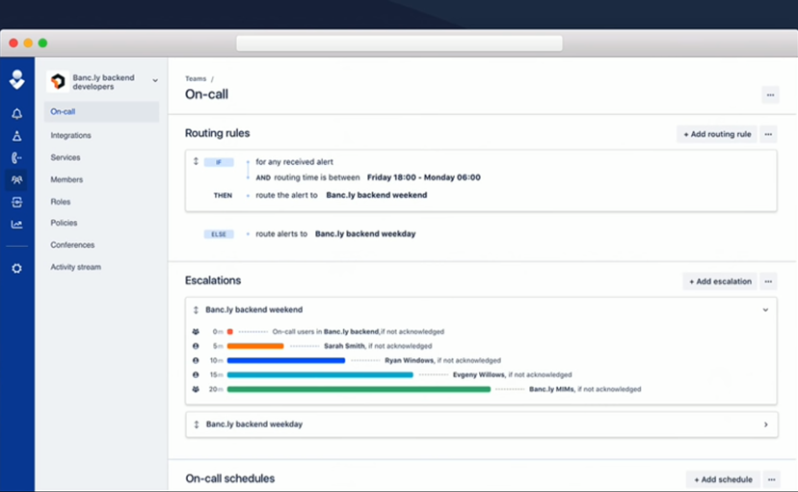Select On-call in team menu
Screen dimensions: 798x492
[x=101, y=112]
